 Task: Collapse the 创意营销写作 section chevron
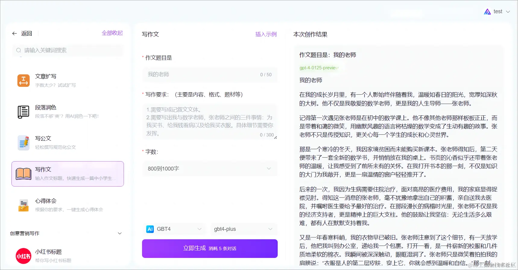[120, 234]
